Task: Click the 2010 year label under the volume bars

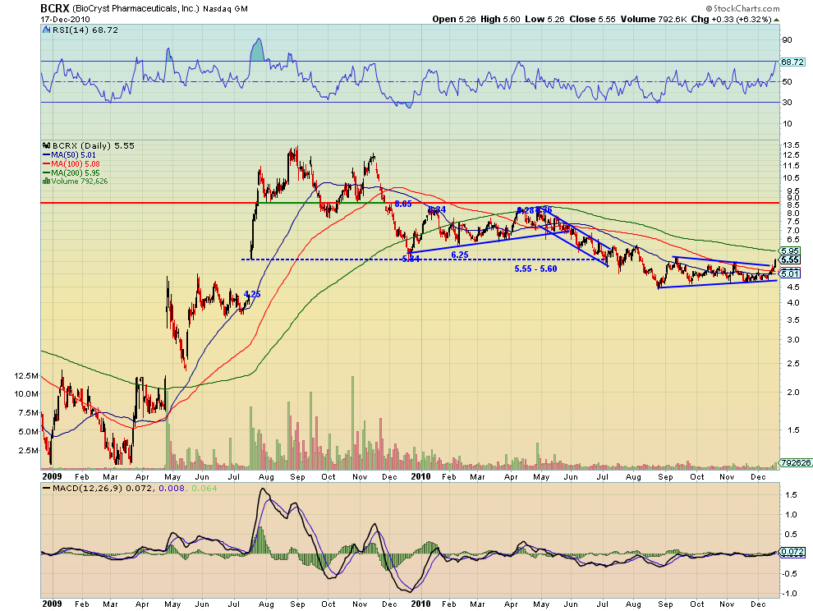Action: pyautogui.click(x=420, y=476)
